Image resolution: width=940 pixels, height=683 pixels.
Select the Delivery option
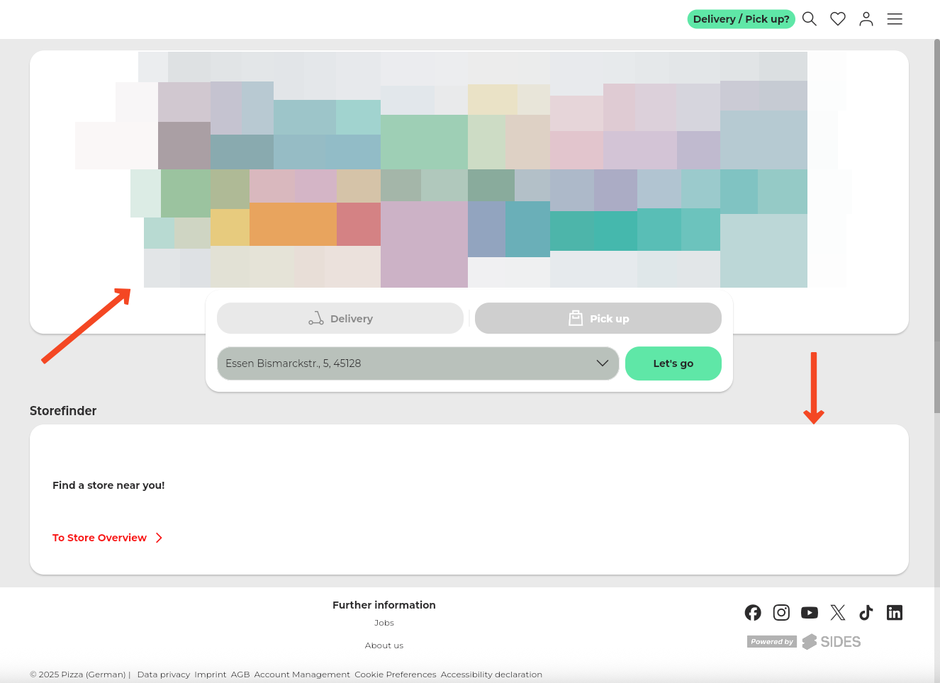click(x=340, y=319)
